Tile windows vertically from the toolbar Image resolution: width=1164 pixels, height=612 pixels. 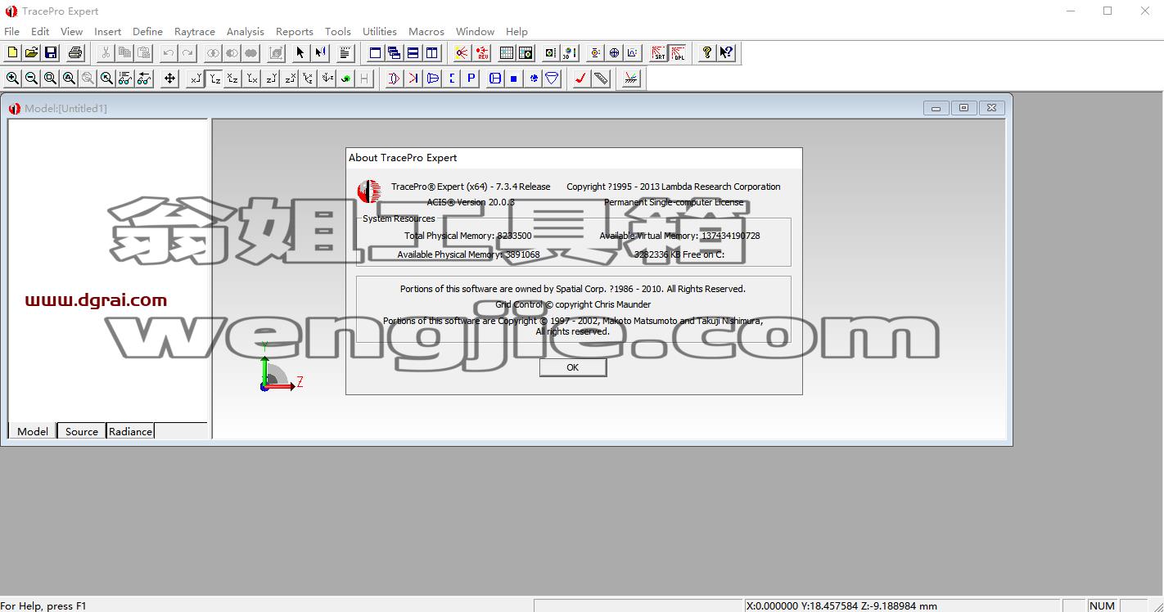[432, 52]
